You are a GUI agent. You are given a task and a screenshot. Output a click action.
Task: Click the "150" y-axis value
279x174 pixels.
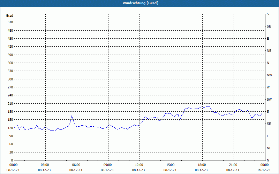(x=10, y=120)
